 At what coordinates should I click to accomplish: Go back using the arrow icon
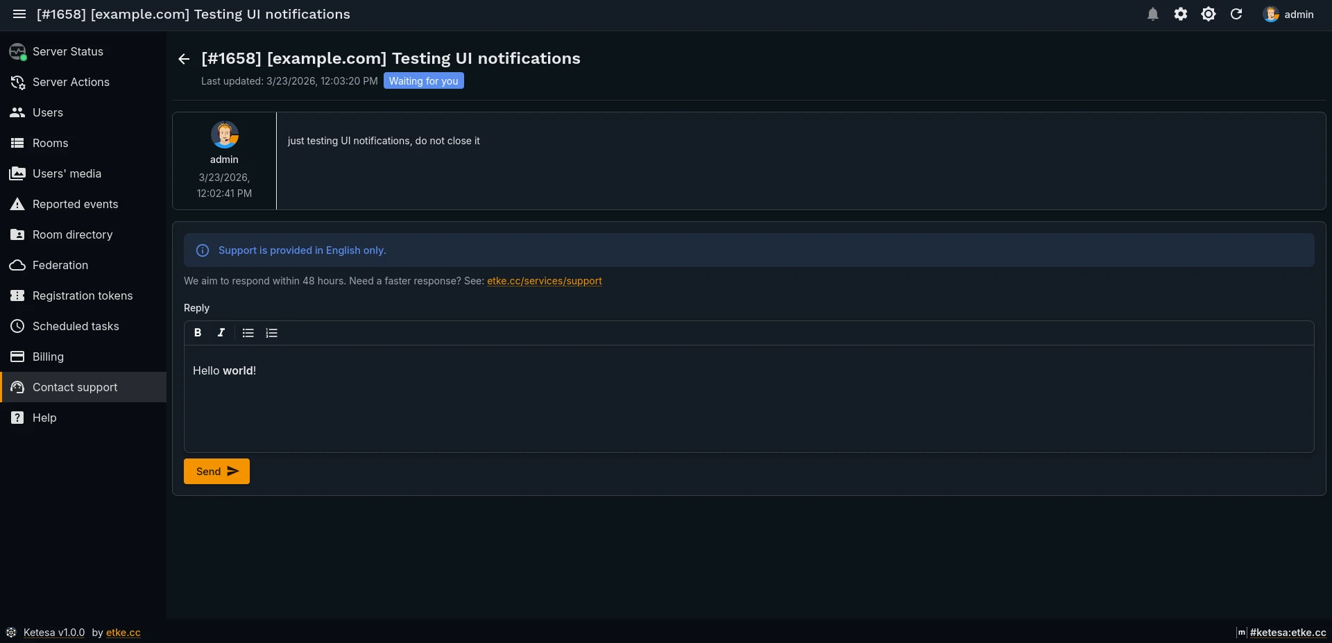pyautogui.click(x=184, y=59)
